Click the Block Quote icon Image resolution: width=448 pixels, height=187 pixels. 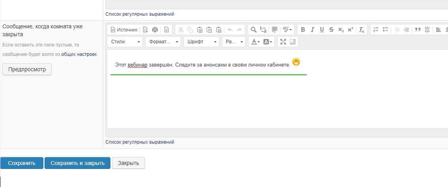[x=418, y=30]
